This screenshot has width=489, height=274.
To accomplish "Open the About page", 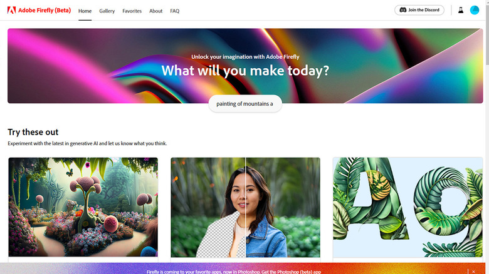I will tap(155, 11).
